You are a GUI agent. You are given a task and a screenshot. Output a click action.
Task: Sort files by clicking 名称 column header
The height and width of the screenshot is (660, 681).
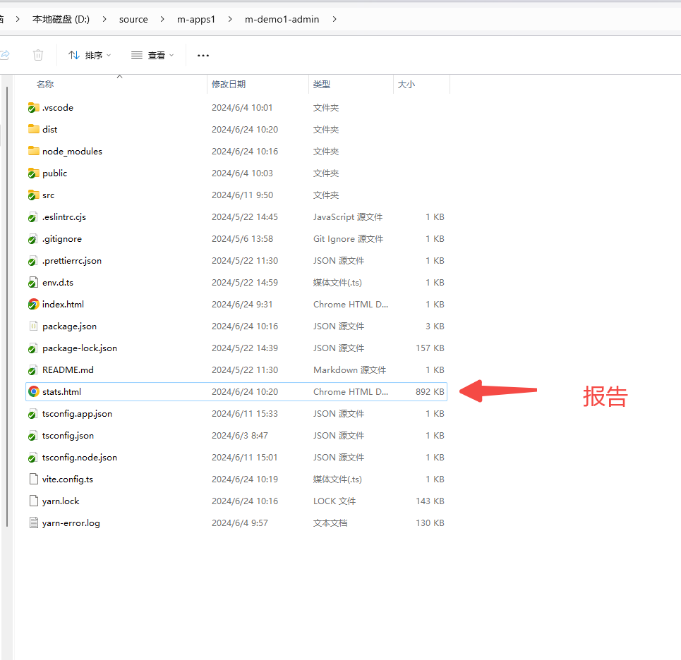click(x=44, y=84)
